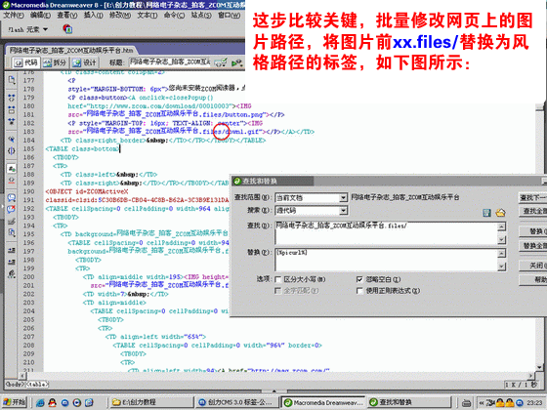Toggle the 区分大小写 checkbox
547x410 pixels.
pos(278,279)
